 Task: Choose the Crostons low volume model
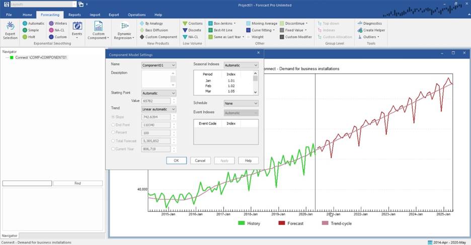[185, 23]
